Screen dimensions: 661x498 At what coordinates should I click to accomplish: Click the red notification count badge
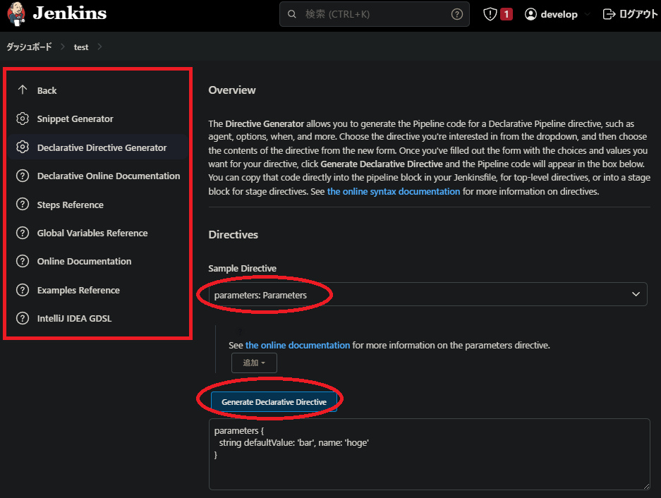pos(507,14)
